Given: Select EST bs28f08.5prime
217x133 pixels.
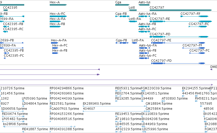Looking at the screenshot, I should pyautogui.click(x=15, y=124).
